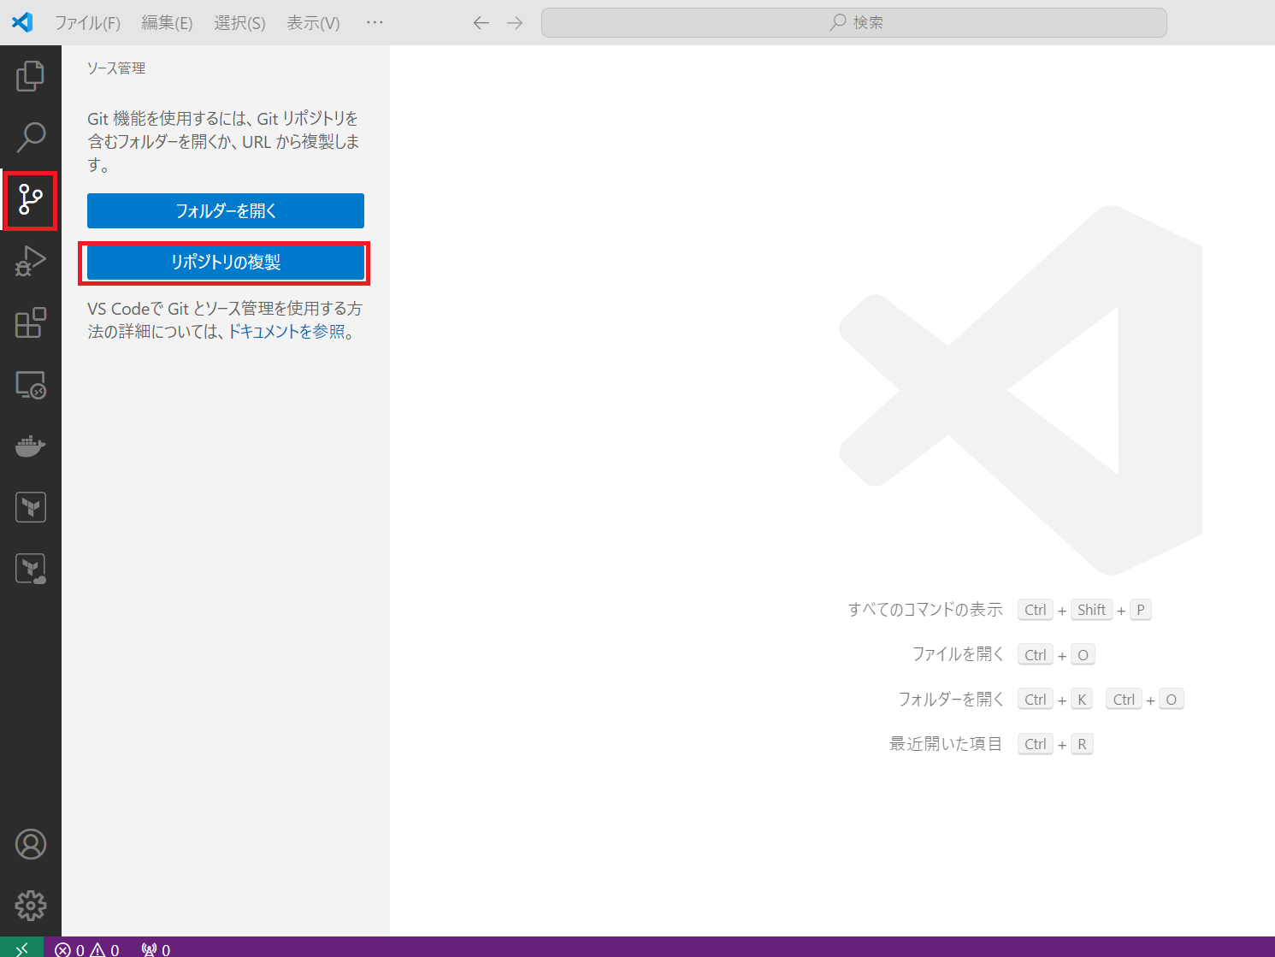Viewport: 1275px width, 957px height.
Task: Open the Docker view in activity bar
Action: [31, 446]
